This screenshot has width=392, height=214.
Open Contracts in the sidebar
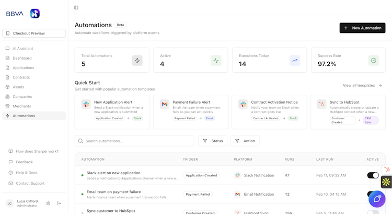pyautogui.click(x=21, y=77)
